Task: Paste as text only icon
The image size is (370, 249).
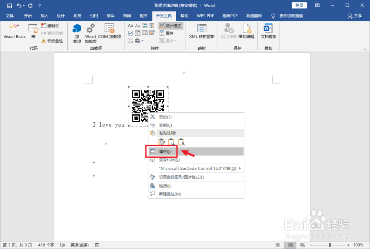Action: click(x=181, y=142)
